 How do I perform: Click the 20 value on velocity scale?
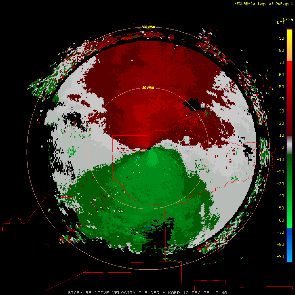point(282,123)
